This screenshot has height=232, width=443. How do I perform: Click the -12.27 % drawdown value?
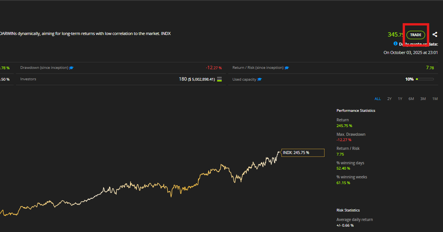point(213,68)
